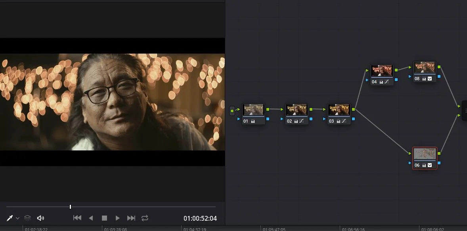Click the bars icon on node 06
This screenshot has width=467, height=231.
point(424,165)
